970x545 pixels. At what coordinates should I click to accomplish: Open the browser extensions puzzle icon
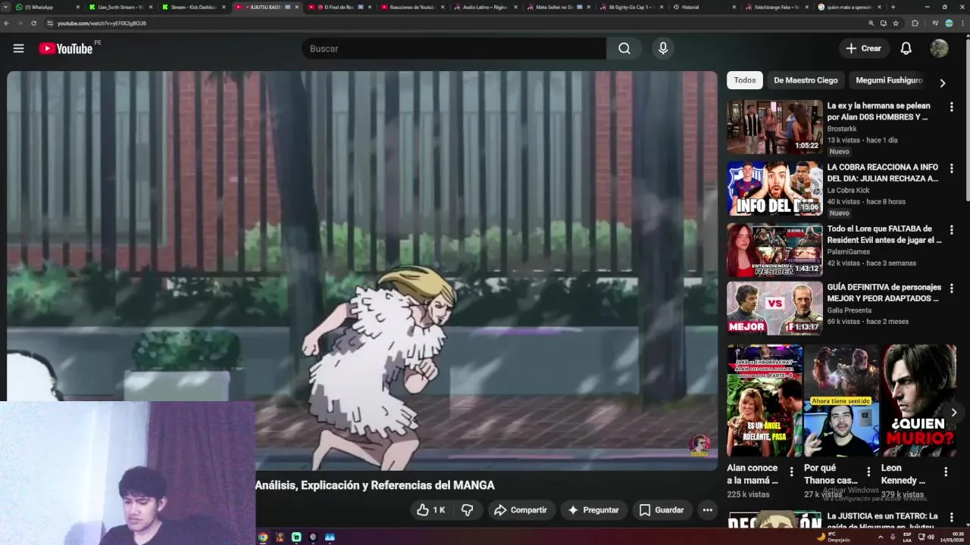915,23
